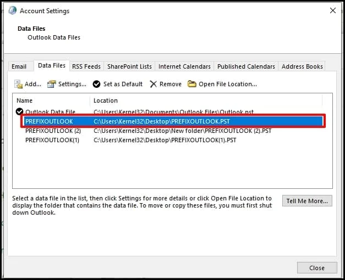The width and height of the screenshot is (345, 280).
Task: Click the Tell Me More button
Action: (307, 201)
